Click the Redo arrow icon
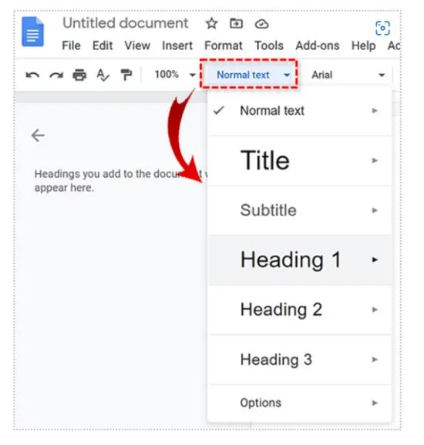Viewport: 424px width, 445px height. (x=56, y=75)
